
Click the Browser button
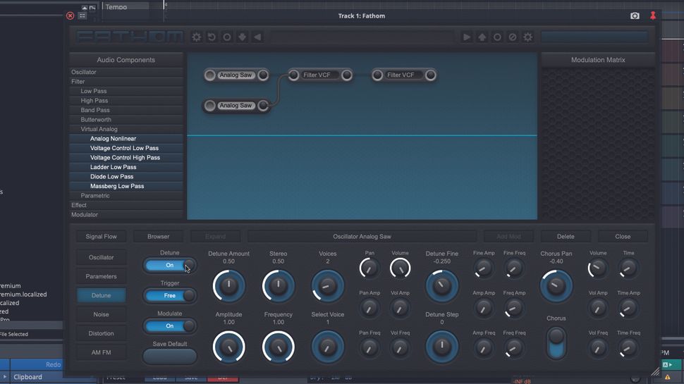(x=159, y=237)
